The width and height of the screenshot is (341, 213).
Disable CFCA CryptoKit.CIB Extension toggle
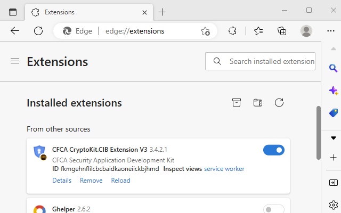[x=273, y=150]
